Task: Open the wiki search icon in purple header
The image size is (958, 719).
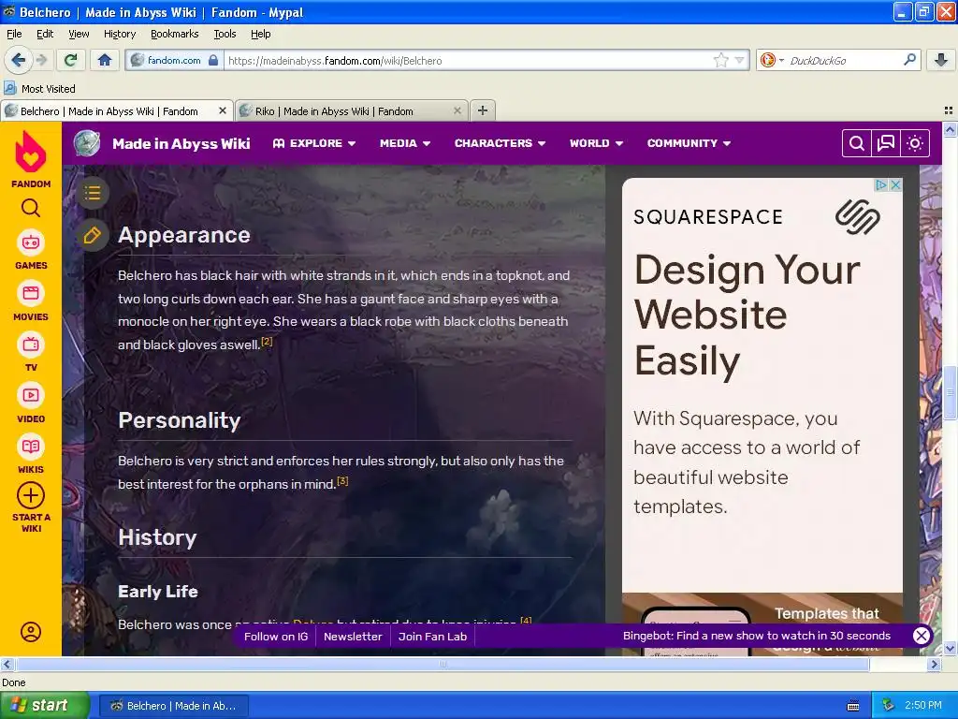Action: pos(857,143)
